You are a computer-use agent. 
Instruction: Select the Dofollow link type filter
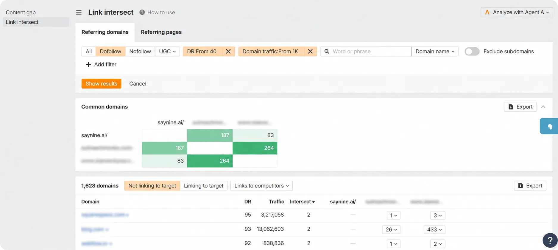coord(110,51)
